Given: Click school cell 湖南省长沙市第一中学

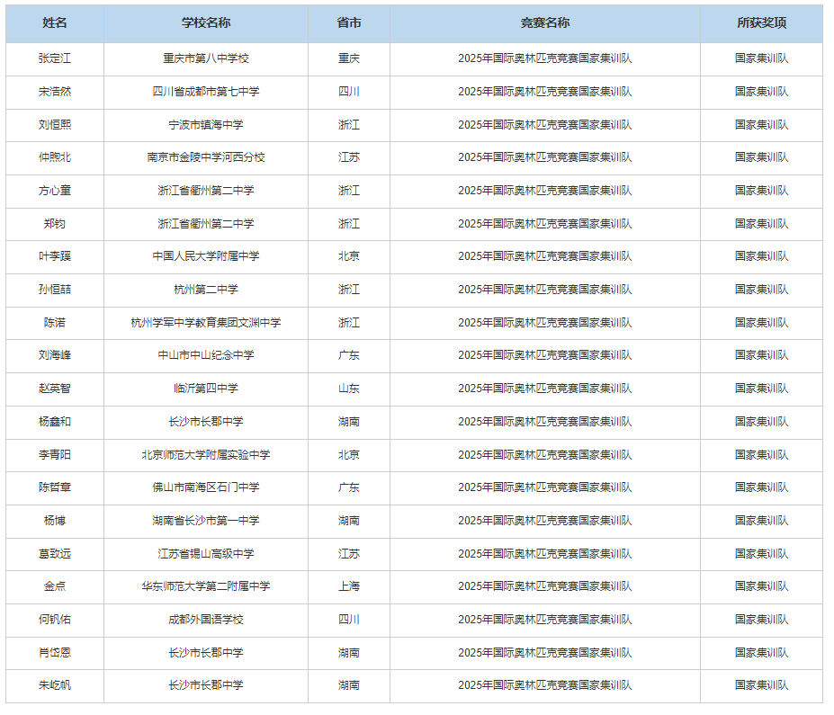Looking at the screenshot, I should (206, 521).
